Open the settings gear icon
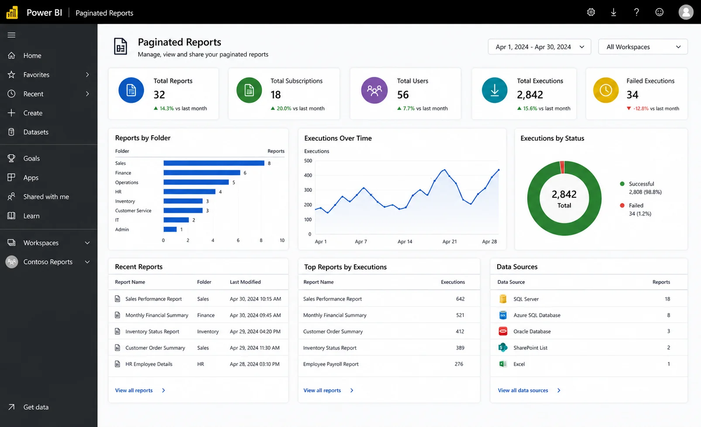 coord(591,12)
